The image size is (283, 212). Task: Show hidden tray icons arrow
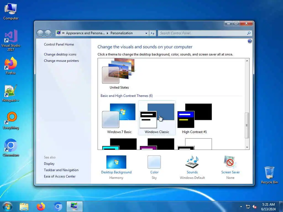(241, 206)
